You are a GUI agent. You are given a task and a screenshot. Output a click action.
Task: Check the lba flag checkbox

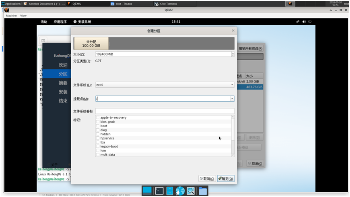point(98,142)
